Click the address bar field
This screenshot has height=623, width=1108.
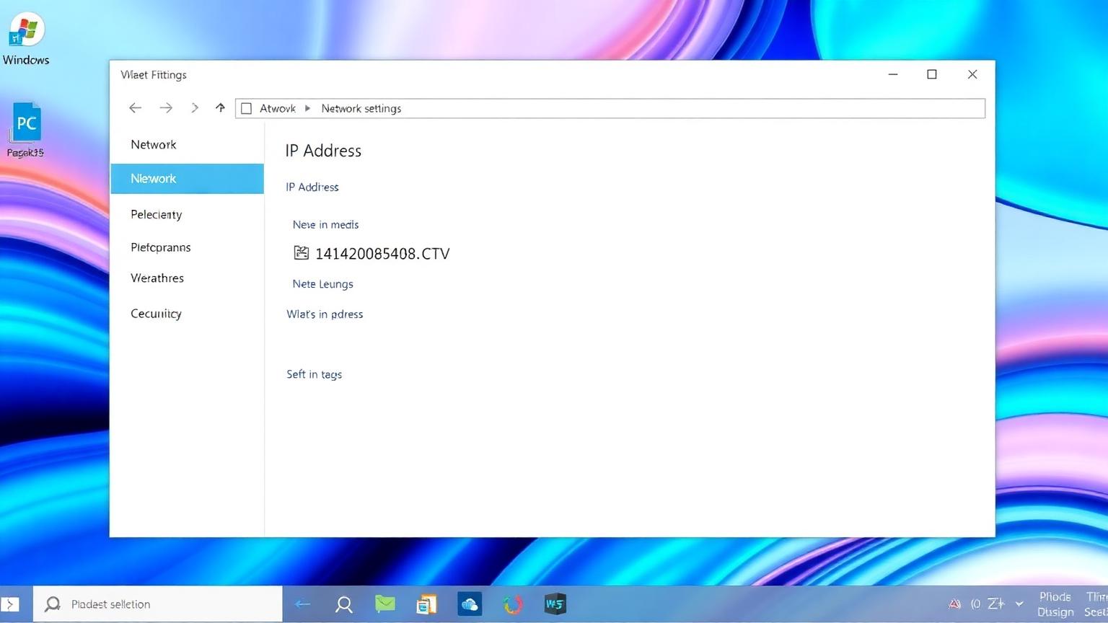[610, 108]
